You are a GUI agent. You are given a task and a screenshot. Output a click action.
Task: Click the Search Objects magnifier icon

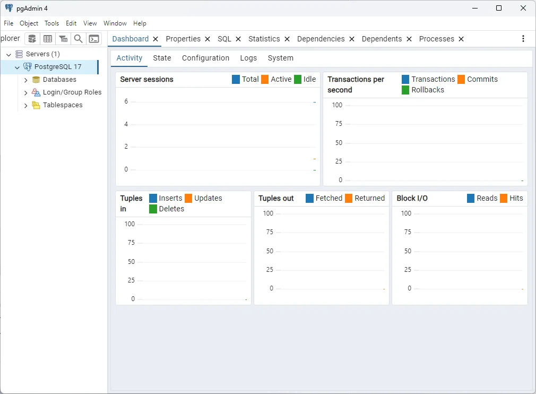(79, 39)
